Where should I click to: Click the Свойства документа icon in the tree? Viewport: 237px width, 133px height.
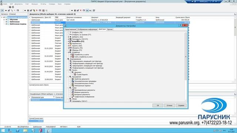point(73,79)
